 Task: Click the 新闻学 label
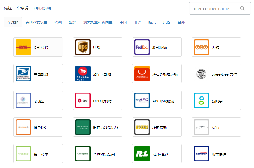[217, 101]
